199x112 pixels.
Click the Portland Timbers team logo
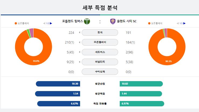point(87,21)
